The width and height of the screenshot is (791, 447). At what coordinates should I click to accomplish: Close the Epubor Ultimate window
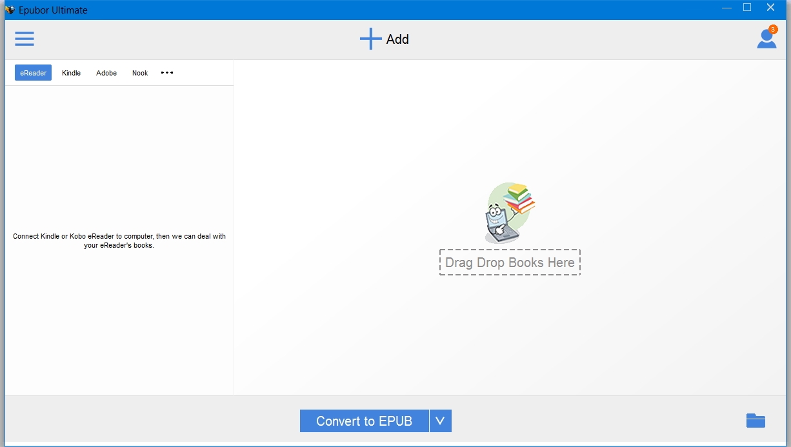point(770,8)
